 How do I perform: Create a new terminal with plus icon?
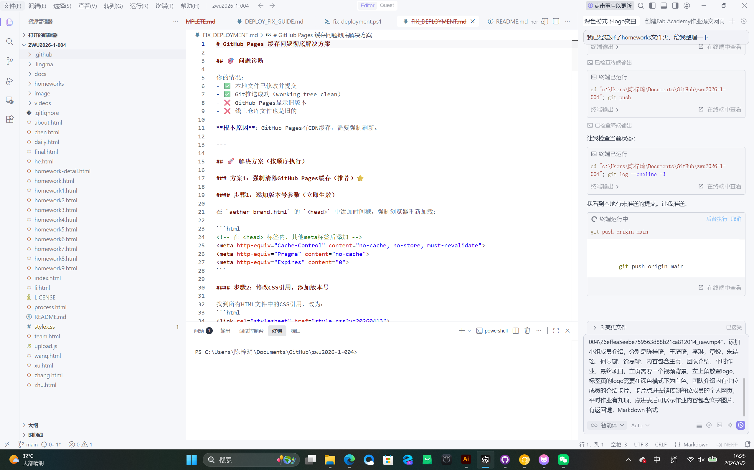(x=462, y=331)
